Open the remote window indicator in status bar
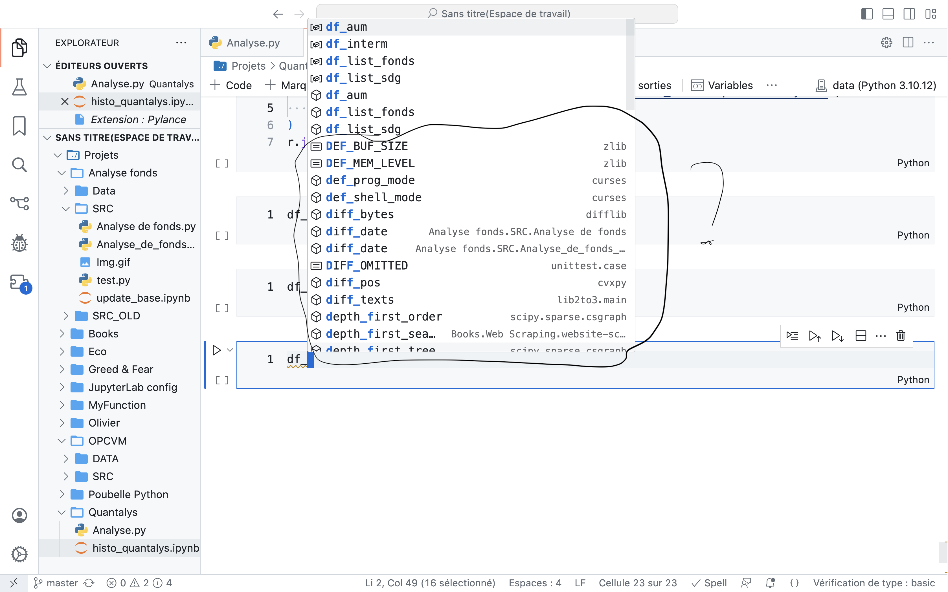The width and height of the screenshot is (948, 592). pos(13,583)
